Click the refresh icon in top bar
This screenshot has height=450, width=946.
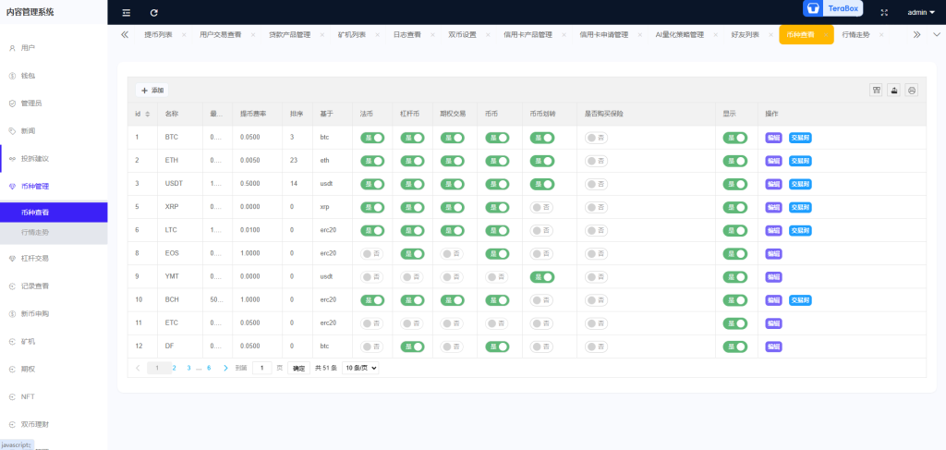153,12
